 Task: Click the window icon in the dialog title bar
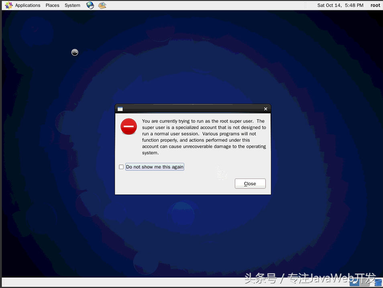coord(120,108)
